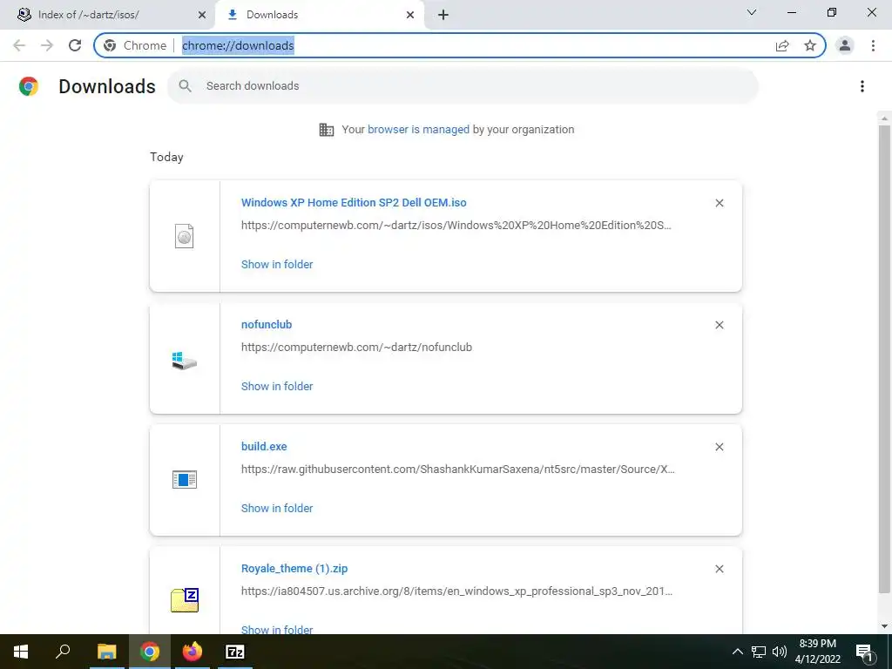Open 7-Zip from the taskbar
Screen dimensions: 892x669
pyautogui.click(x=235, y=652)
